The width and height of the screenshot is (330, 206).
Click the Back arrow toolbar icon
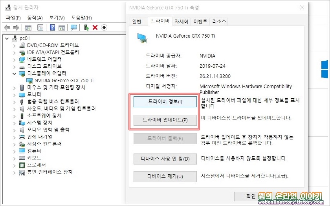tap(7, 27)
